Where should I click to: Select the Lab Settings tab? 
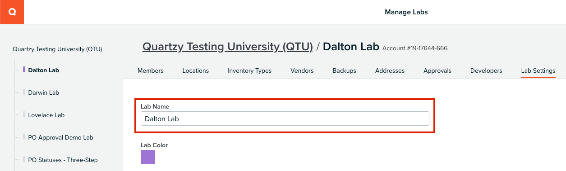538,70
